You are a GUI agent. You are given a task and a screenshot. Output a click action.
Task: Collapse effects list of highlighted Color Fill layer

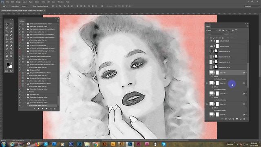pos(246,73)
